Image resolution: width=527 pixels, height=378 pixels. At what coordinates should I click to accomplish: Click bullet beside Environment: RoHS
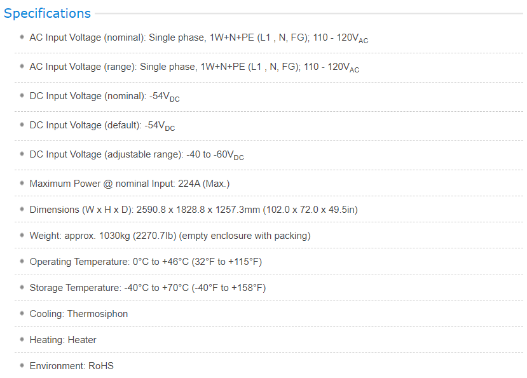click(x=22, y=365)
